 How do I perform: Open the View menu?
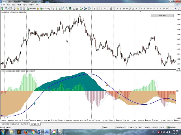(9, 5)
